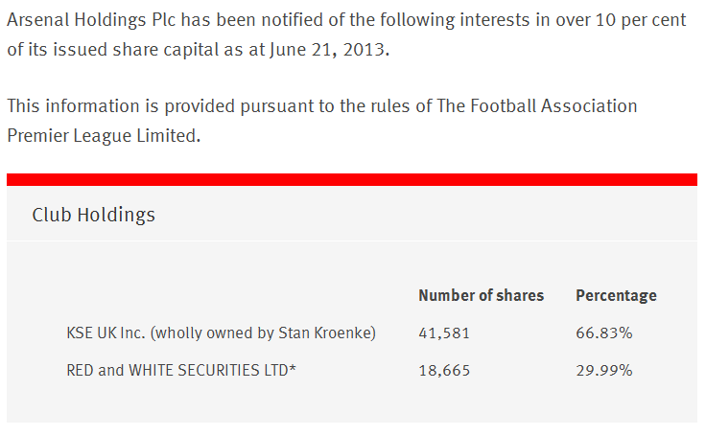The width and height of the screenshot is (706, 436).
Task: Click the 66.83% percentage value
Action: 603,333
